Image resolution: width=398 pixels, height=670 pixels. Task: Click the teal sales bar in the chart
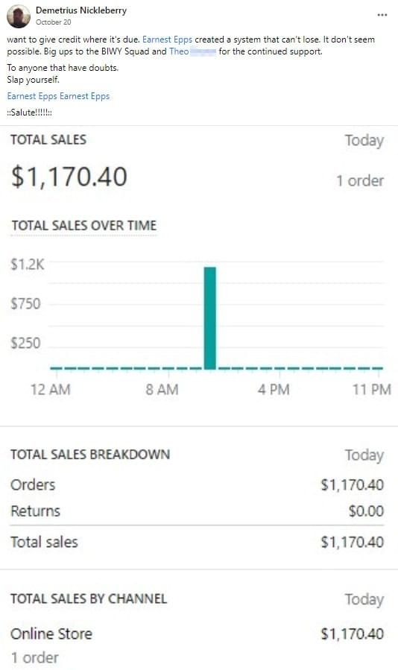click(210, 318)
